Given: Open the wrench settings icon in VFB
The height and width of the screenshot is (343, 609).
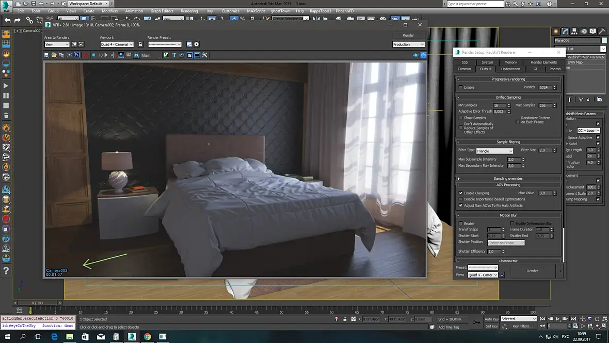Looking at the screenshot, I should click(x=204, y=55).
